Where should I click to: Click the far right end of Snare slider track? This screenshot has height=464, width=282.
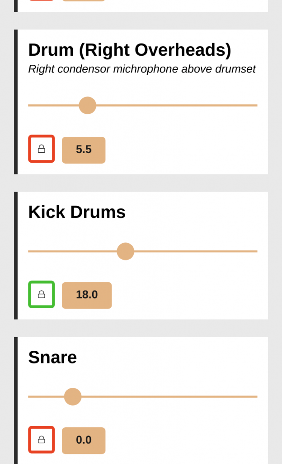pyautogui.click(x=256, y=396)
